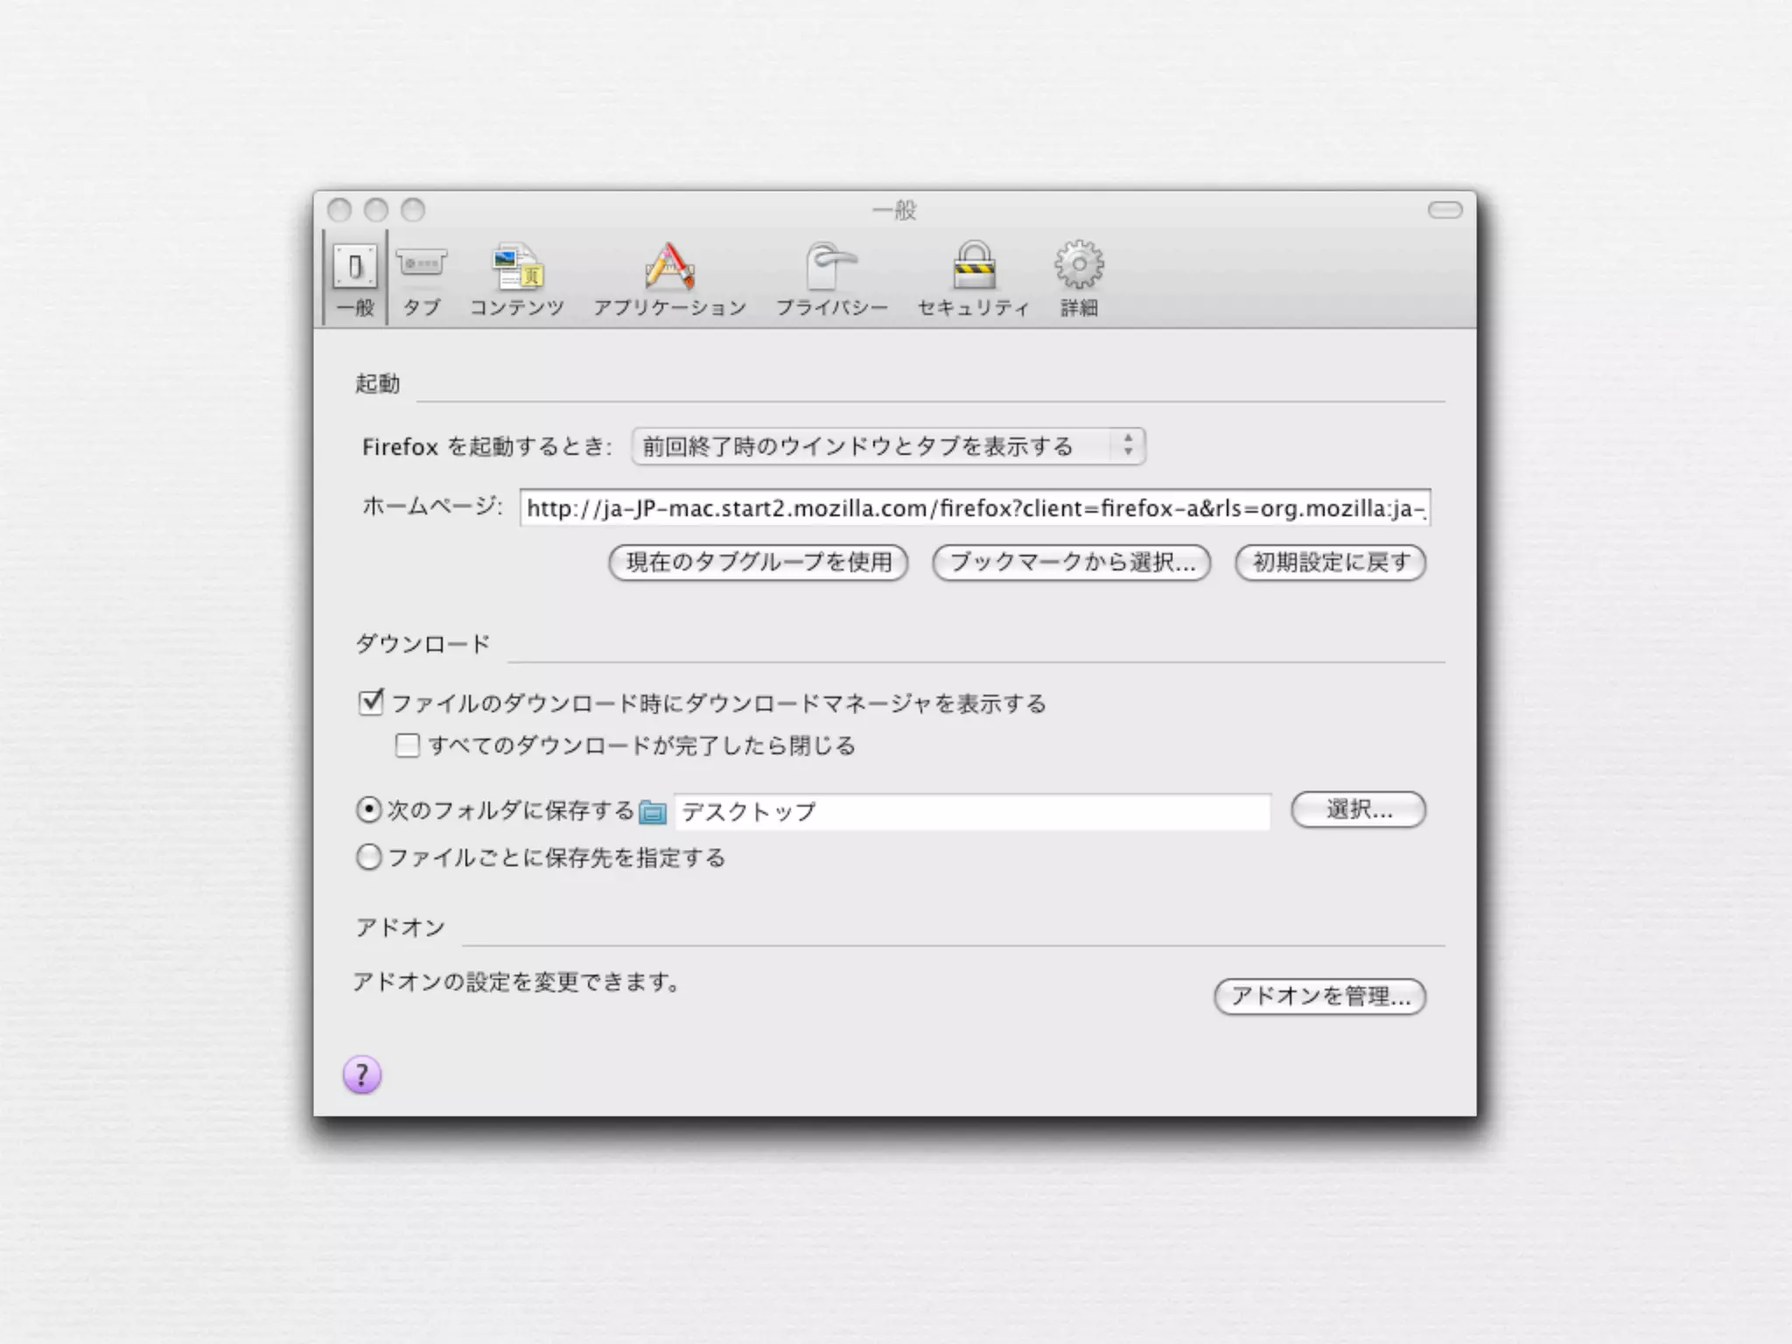Open the アプリケーション (Applications) pane icon
Image resolution: width=1792 pixels, height=1344 pixels.
click(669, 267)
